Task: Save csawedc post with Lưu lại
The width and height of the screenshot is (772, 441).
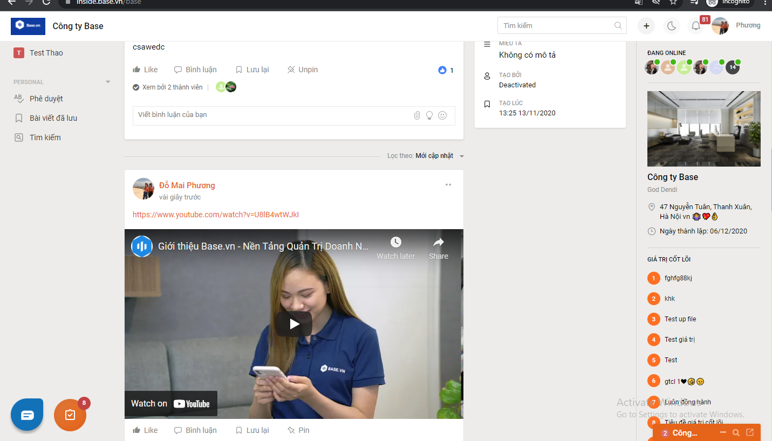Action: click(252, 70)
